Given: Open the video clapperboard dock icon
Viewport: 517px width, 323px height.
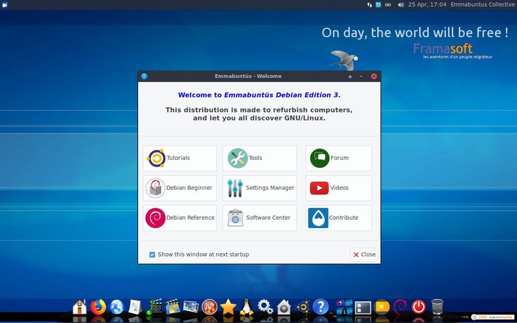Looking at the screenshot, I should [x=173, y=307].
